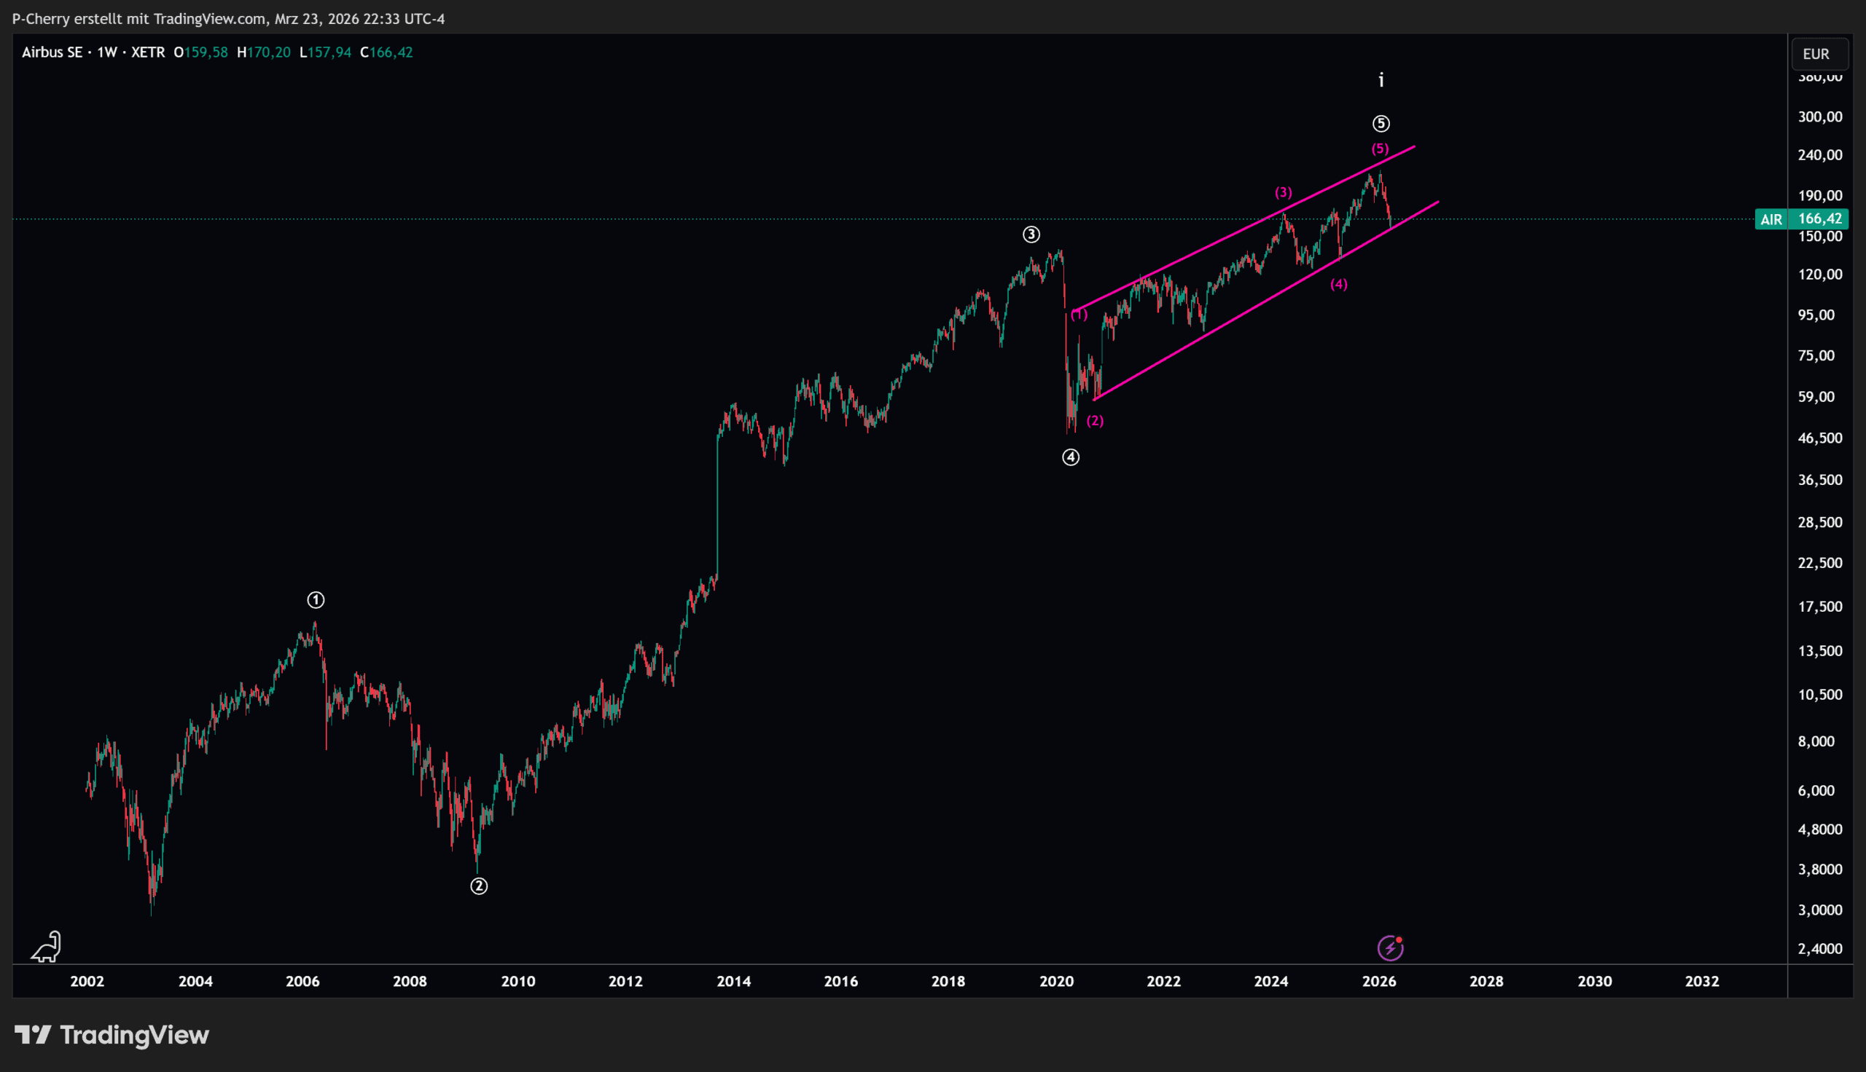The image size is (1866, 1072).
Task: Click the P-Cherry TradingView.com header text
Action: pos(228,18)
